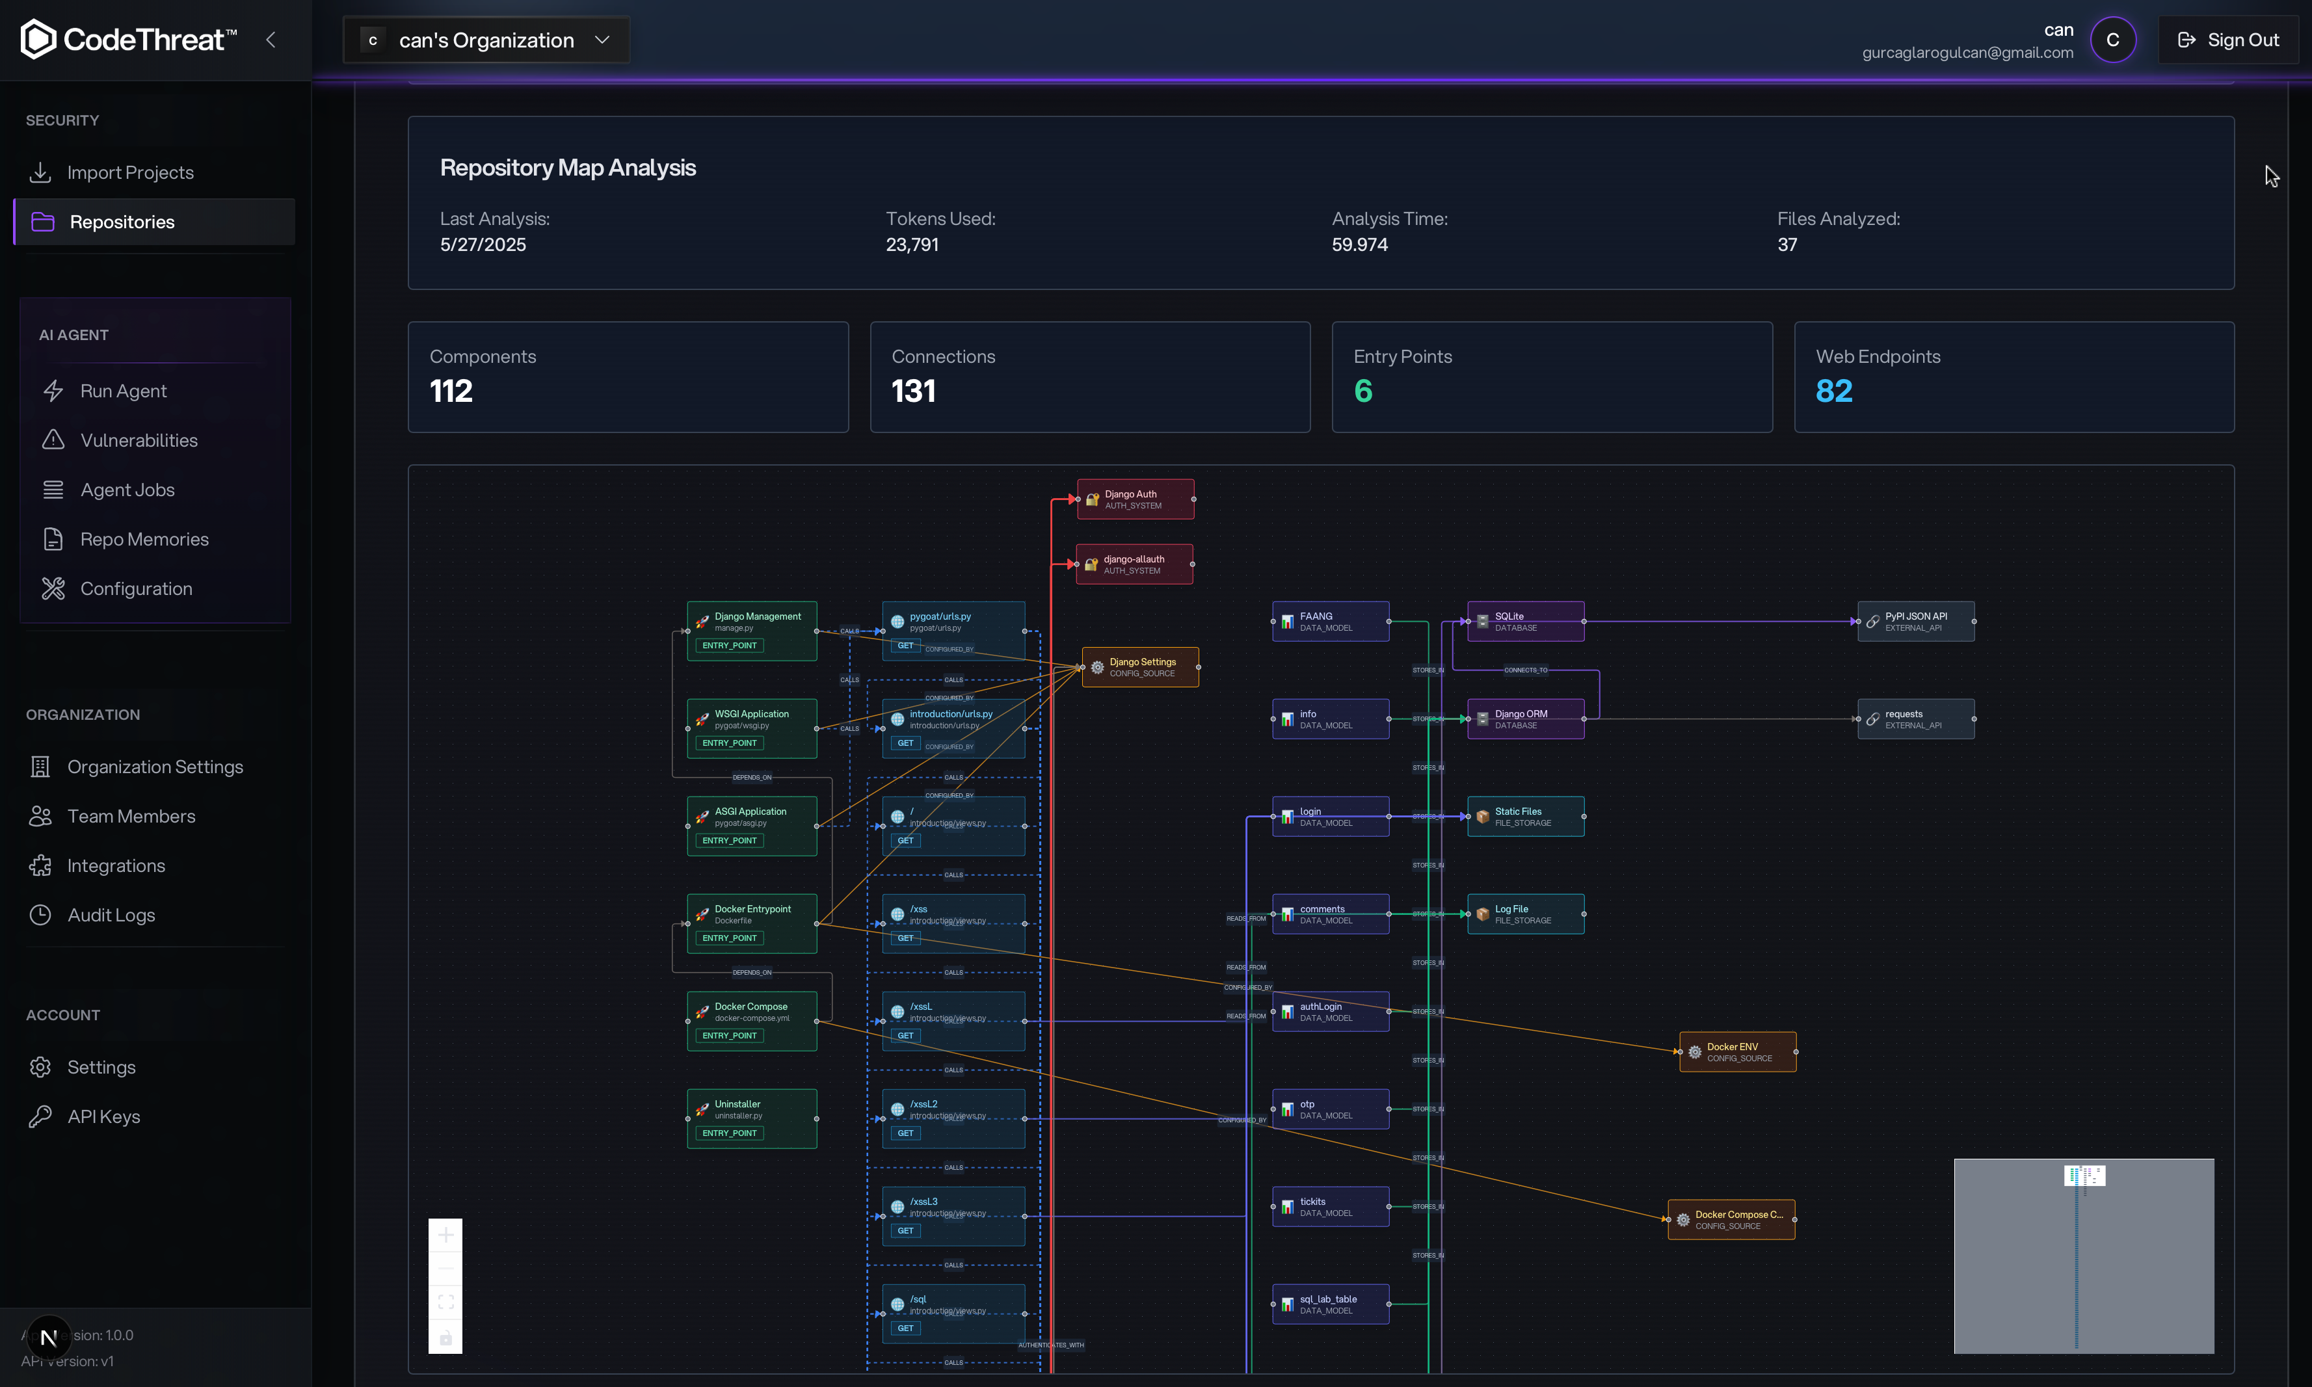Viewport: 2312px width, 1387px height.
Task: Click the Components 112 card
Action: (628, 376)
